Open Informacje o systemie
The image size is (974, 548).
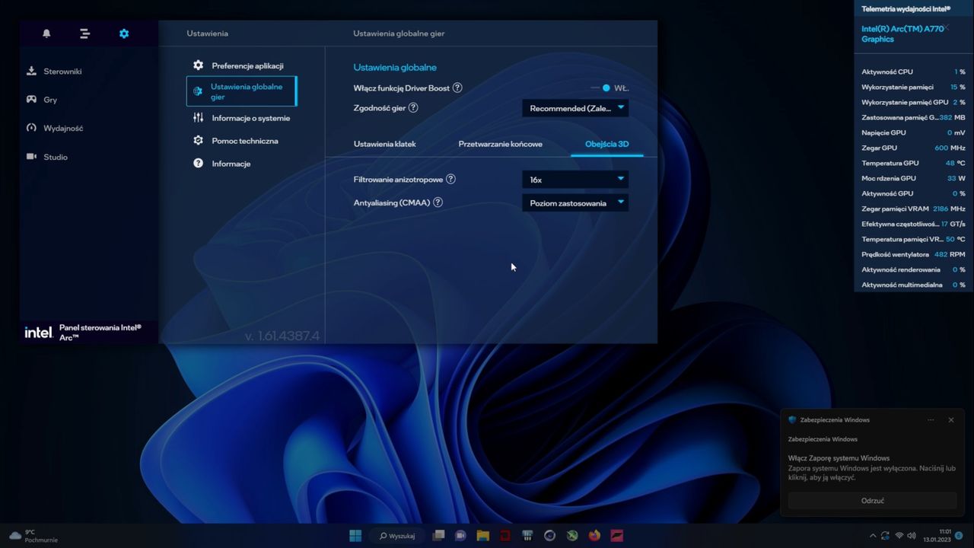click(241, 118)
